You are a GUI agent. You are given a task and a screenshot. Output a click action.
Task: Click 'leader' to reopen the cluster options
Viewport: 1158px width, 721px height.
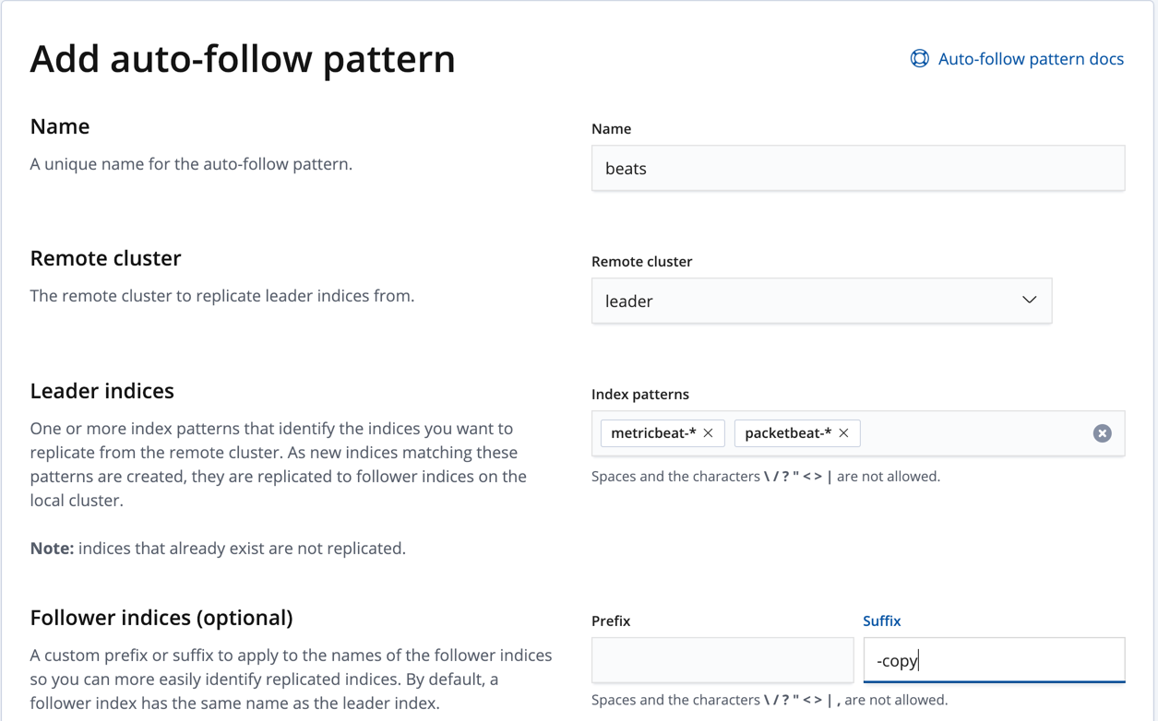628,300
